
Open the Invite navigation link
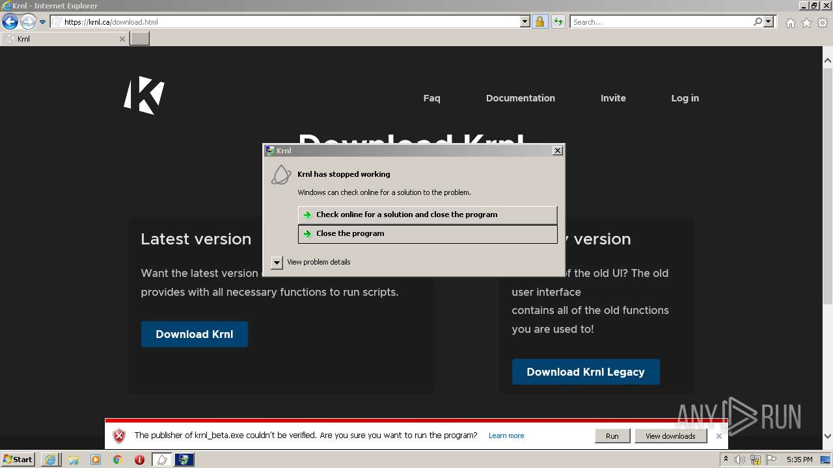click(x=613, y=98)
